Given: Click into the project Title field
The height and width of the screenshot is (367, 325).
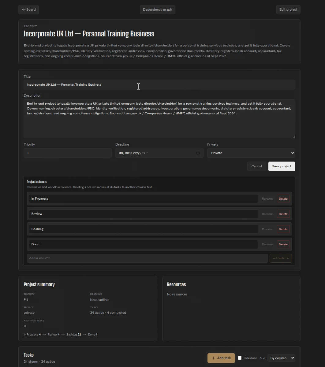Looking at the screenshot, I should 159,85.
